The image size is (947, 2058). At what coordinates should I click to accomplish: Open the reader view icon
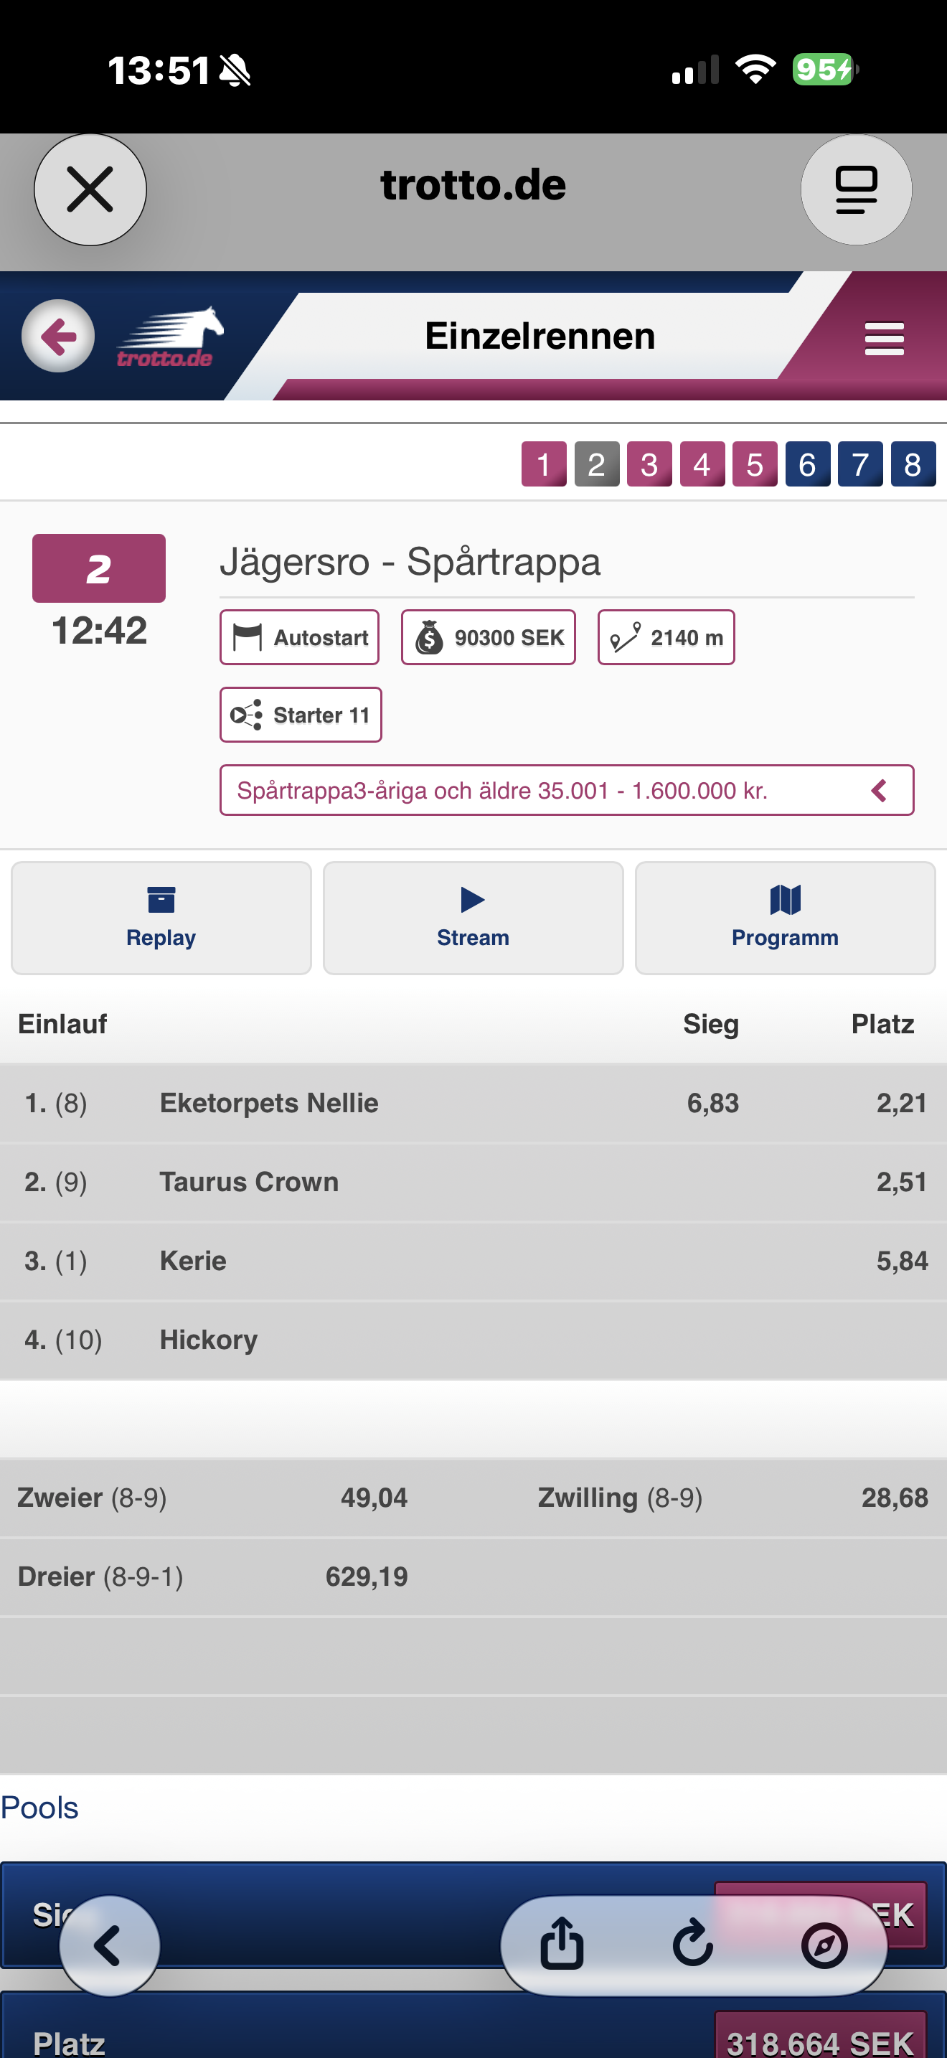point(856,189)
